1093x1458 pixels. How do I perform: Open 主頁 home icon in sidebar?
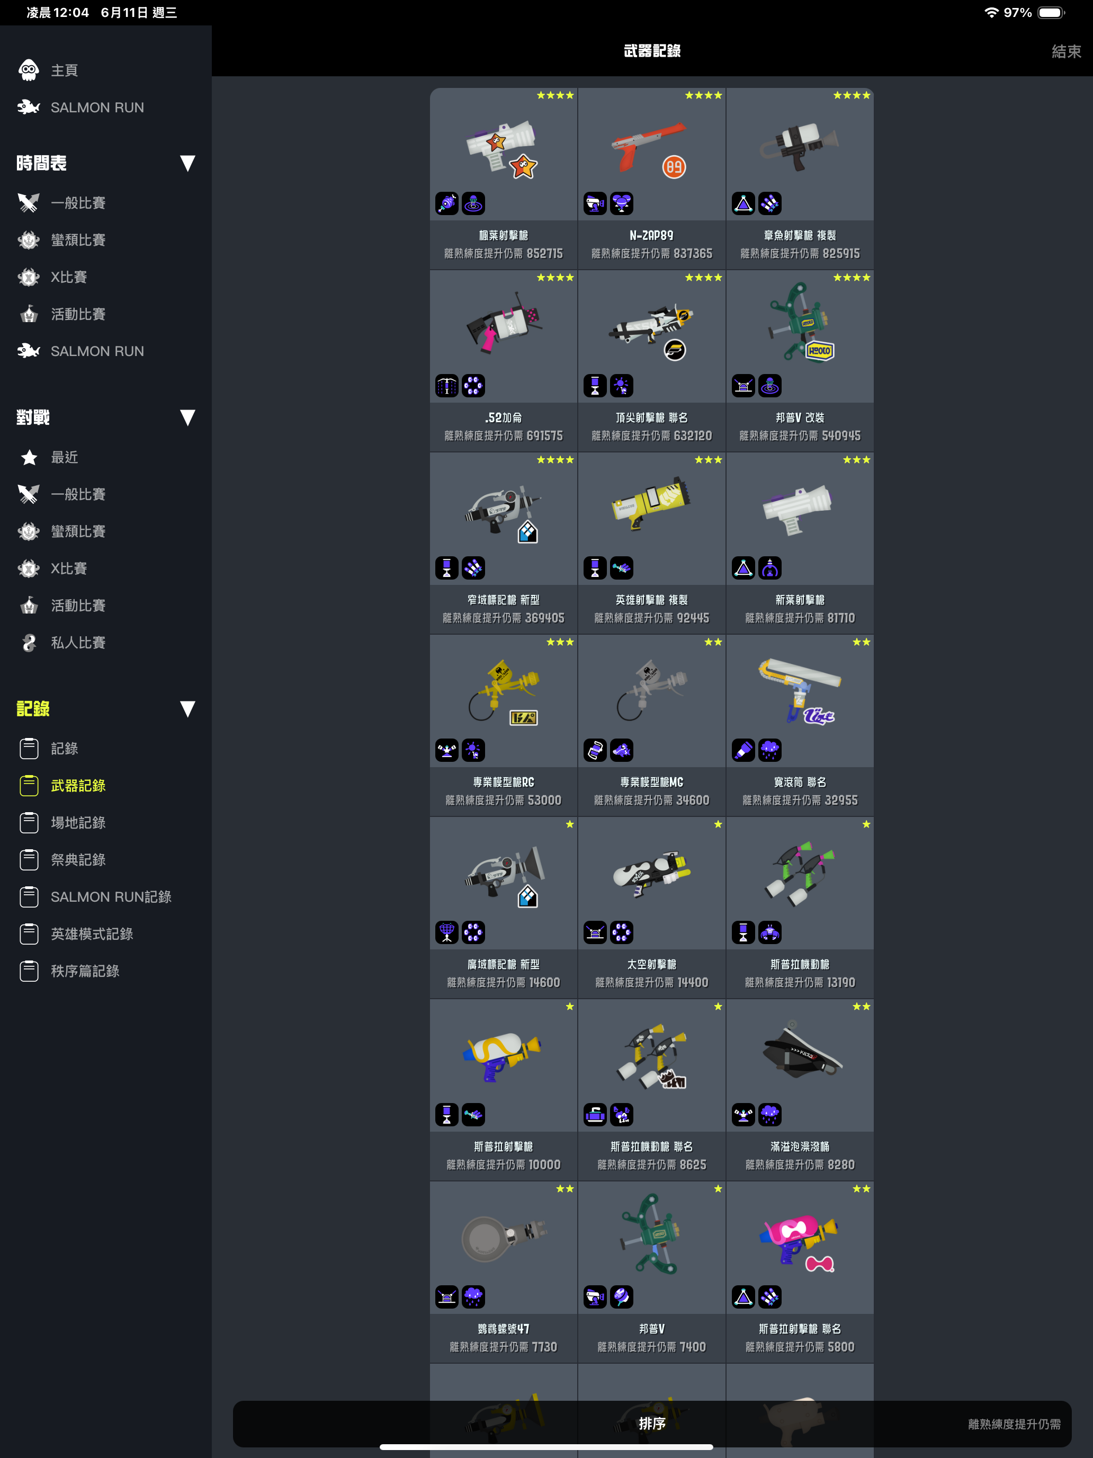(x=28, y=70)
